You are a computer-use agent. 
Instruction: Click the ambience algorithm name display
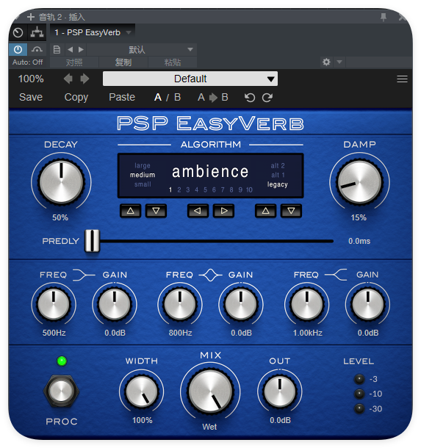point(210,172)
